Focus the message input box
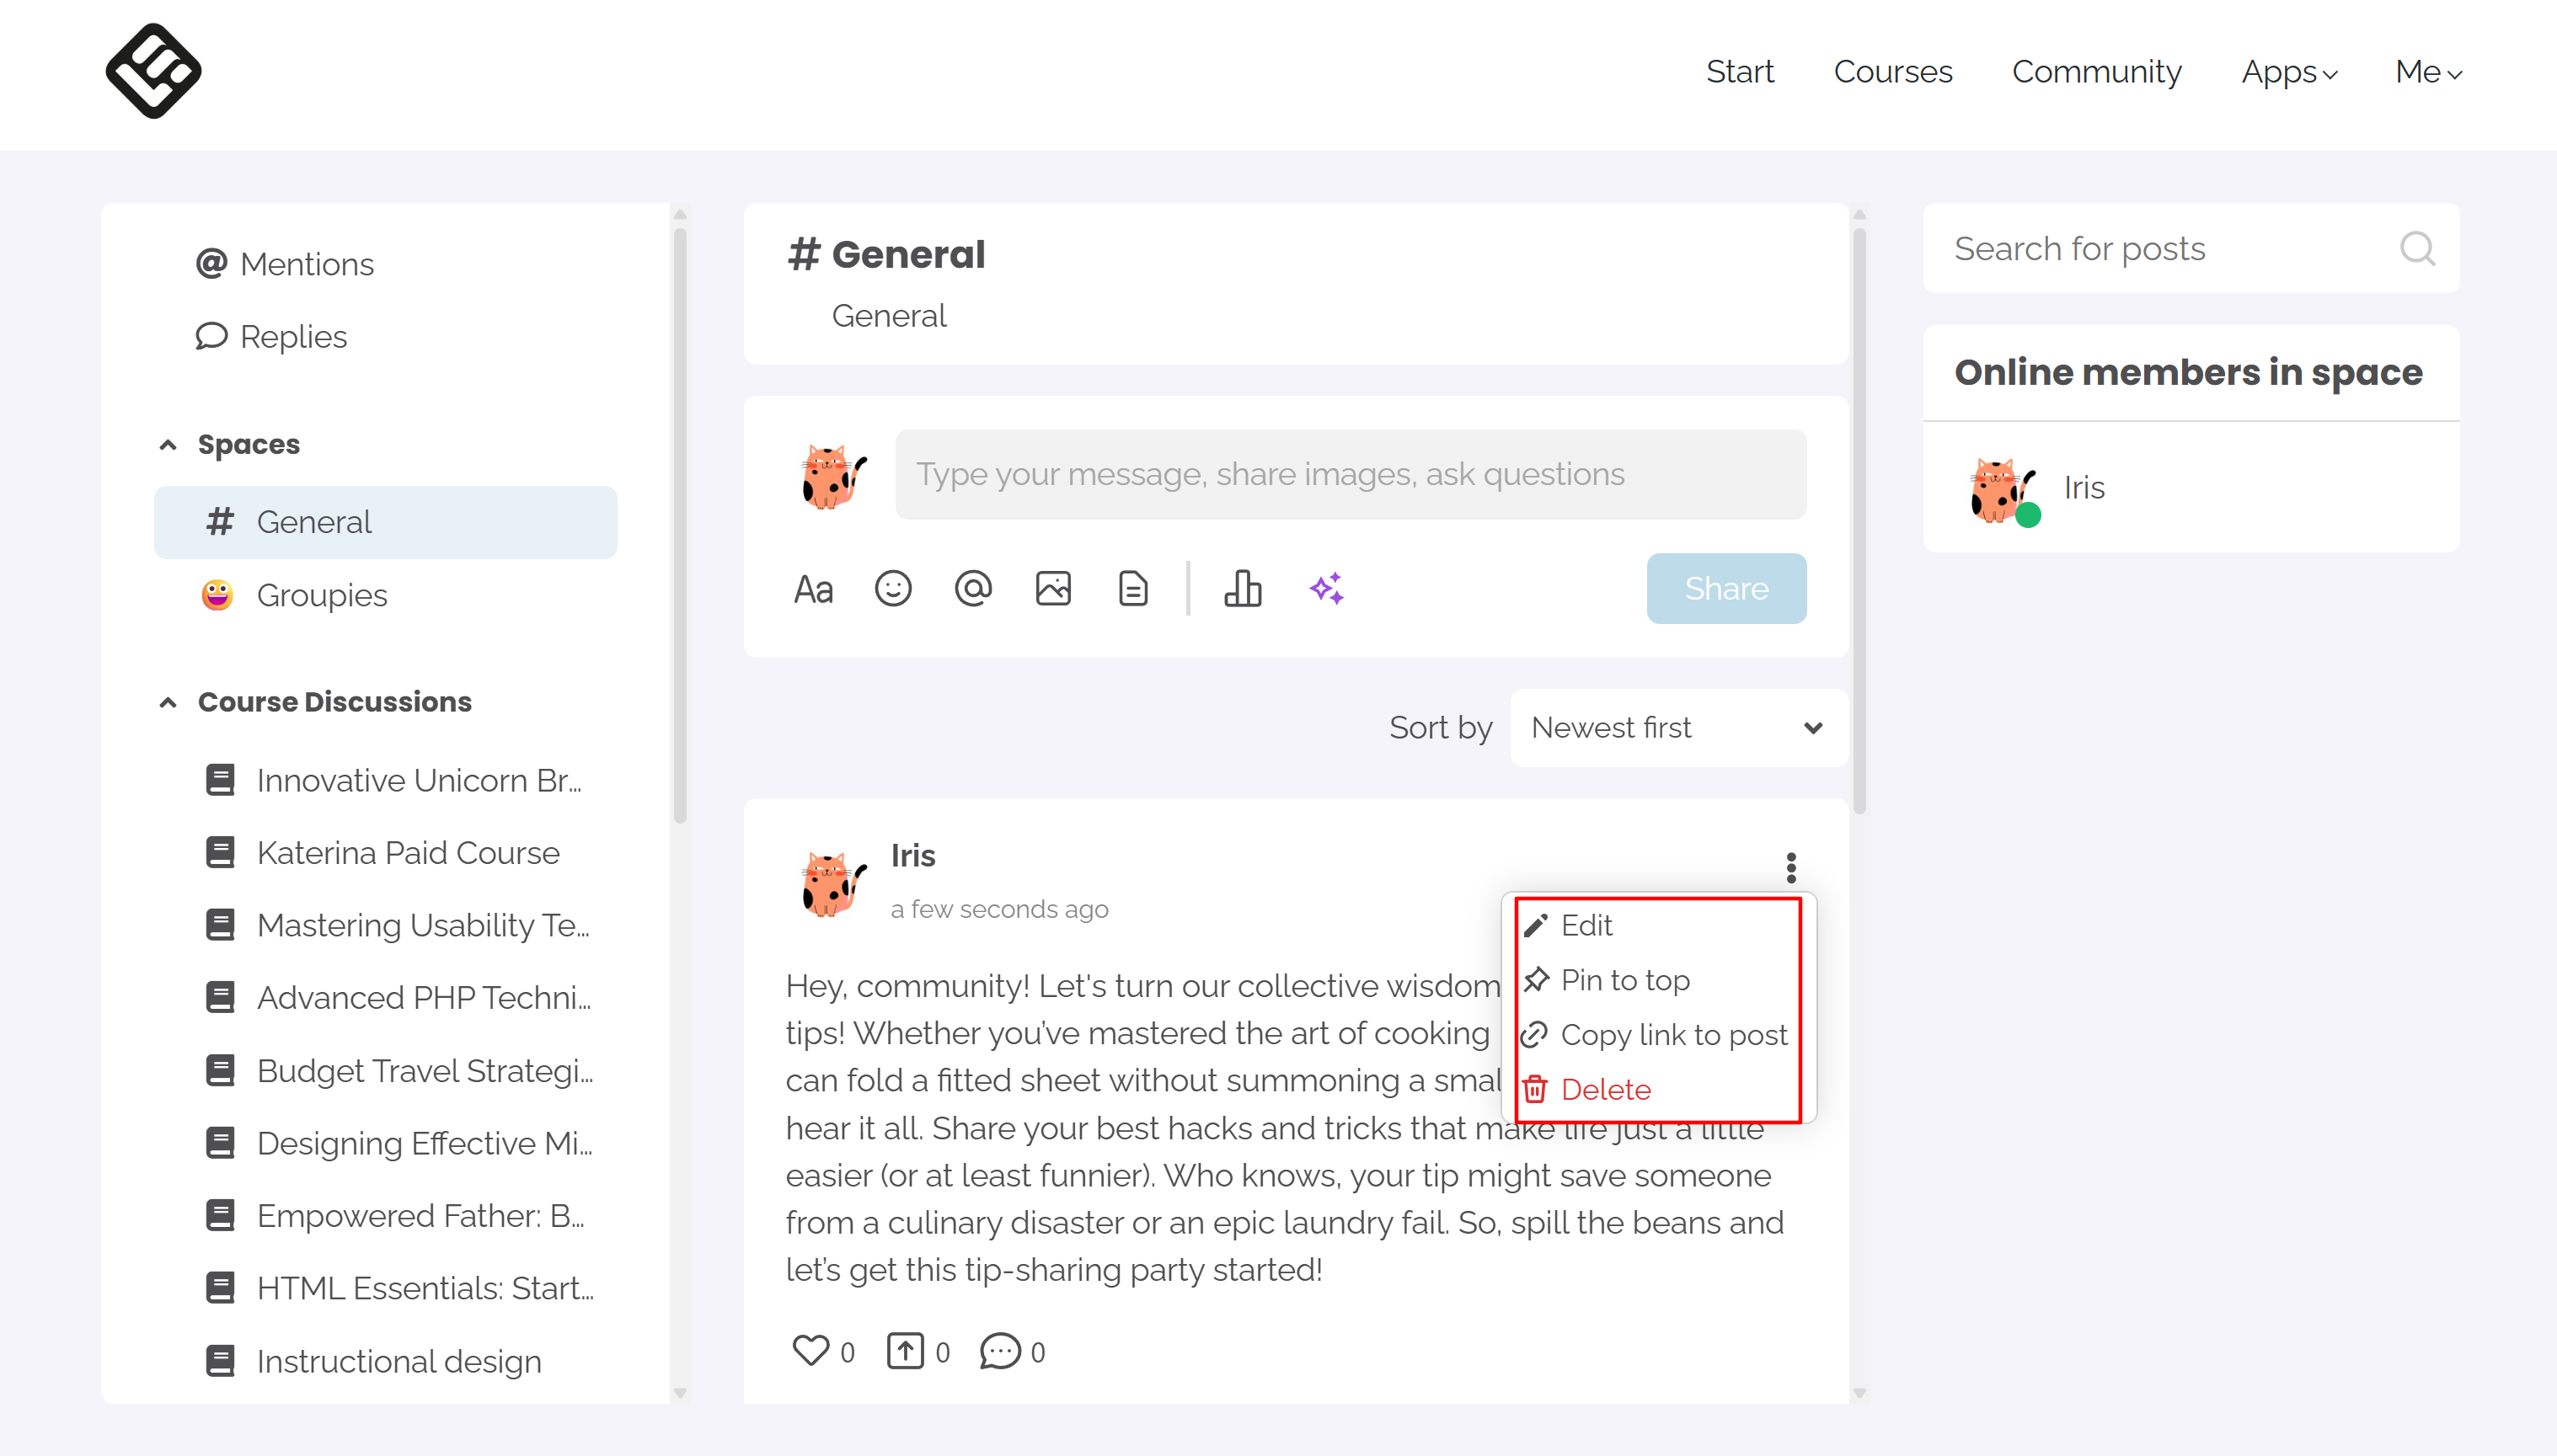The width and height of the screenshot is (2557, 1456). click(x=1351, y=474)
